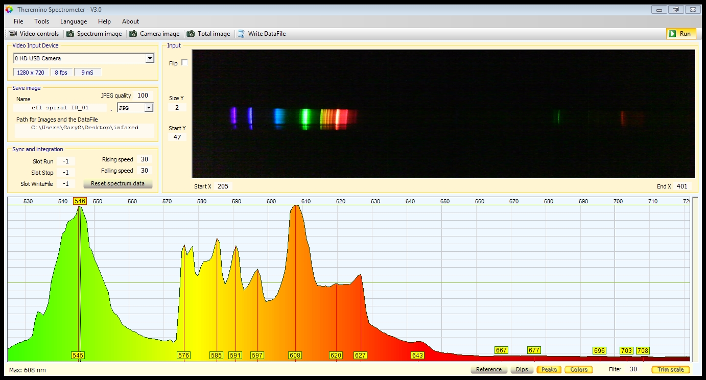
Task: Click the 608 nm peak label
Action: [295, 355]
